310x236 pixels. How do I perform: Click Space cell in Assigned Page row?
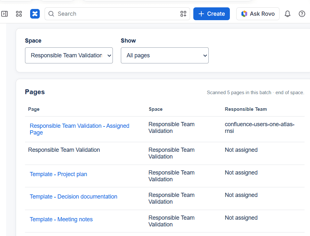point(172,127)
